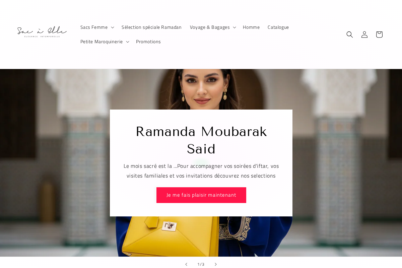402x268 pixels.
Task: Open the account login icon
Action: point(364,35)
